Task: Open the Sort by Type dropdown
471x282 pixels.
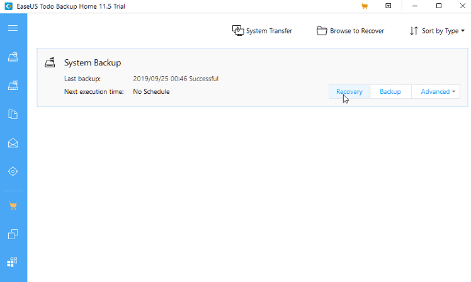Action: point(438,31)
